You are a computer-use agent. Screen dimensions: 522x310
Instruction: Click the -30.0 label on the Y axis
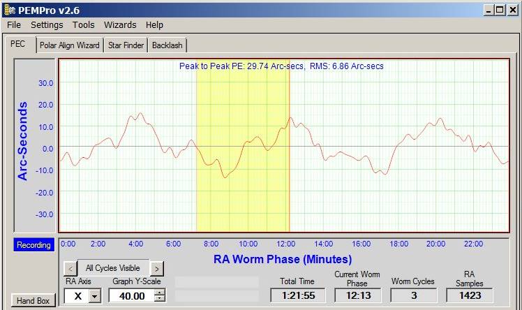tap(44, 214)
